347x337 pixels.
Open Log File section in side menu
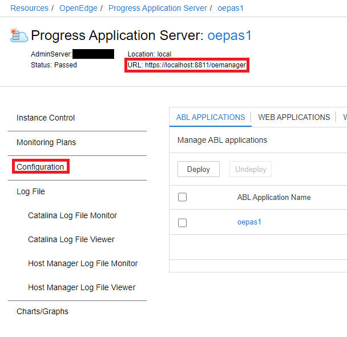tap(31, 191)
